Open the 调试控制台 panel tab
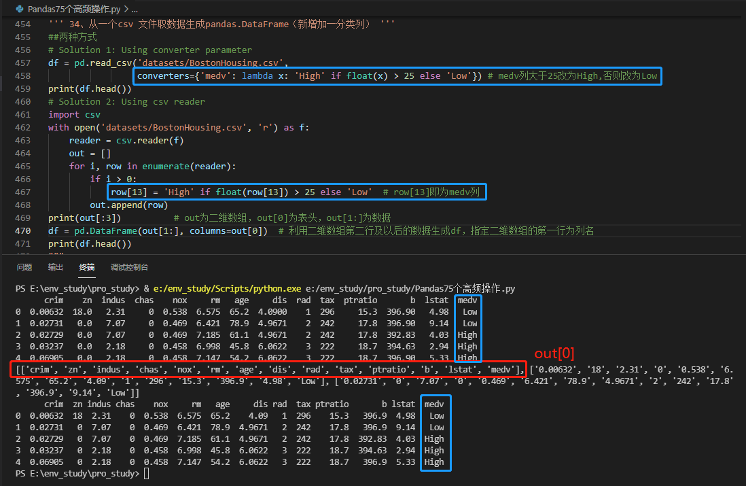 [x=129, y=267]
